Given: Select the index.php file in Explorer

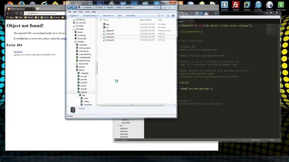Looking at the screenshot, I should [x=110, y=37].
